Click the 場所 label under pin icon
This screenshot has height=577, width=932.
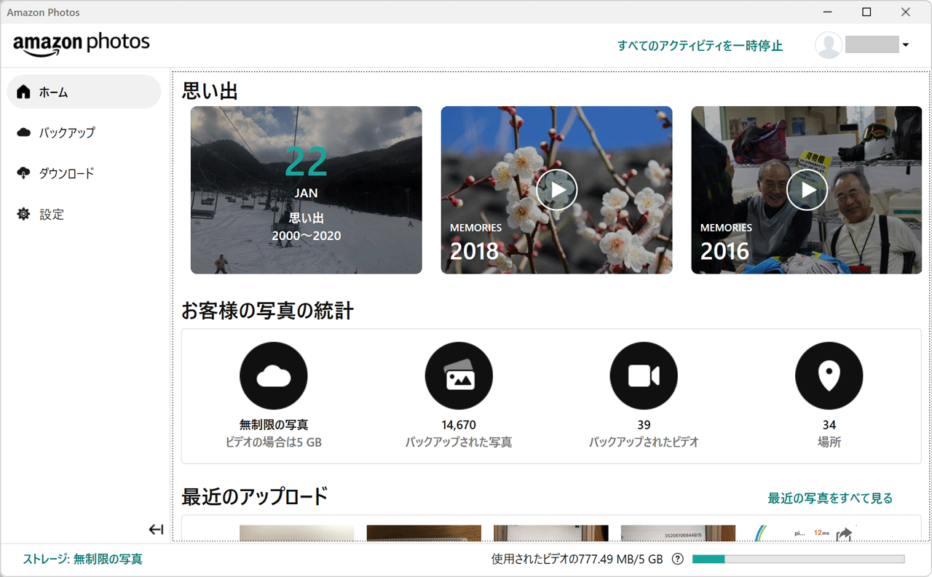829,442
